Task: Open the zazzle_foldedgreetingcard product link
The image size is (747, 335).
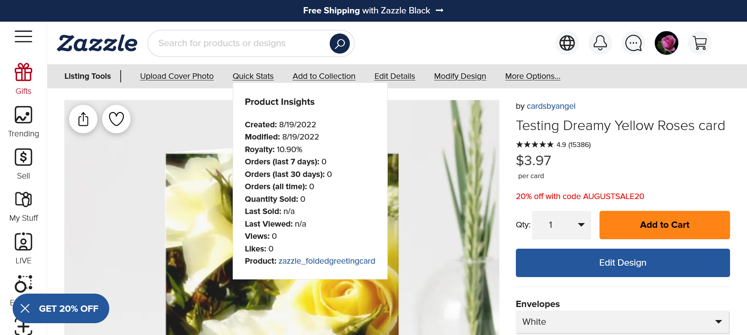Action: [x=327, y=261]
